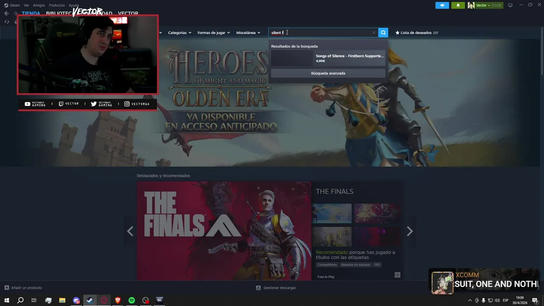Click the Instagram Vectorga overlay link

coord(137,104)
